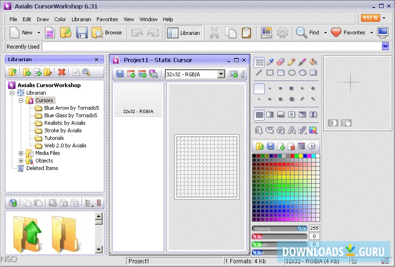Click the Save icon in main toolbar
The height and width of the screenshot is (267, 395).
(x=81, y=33)
